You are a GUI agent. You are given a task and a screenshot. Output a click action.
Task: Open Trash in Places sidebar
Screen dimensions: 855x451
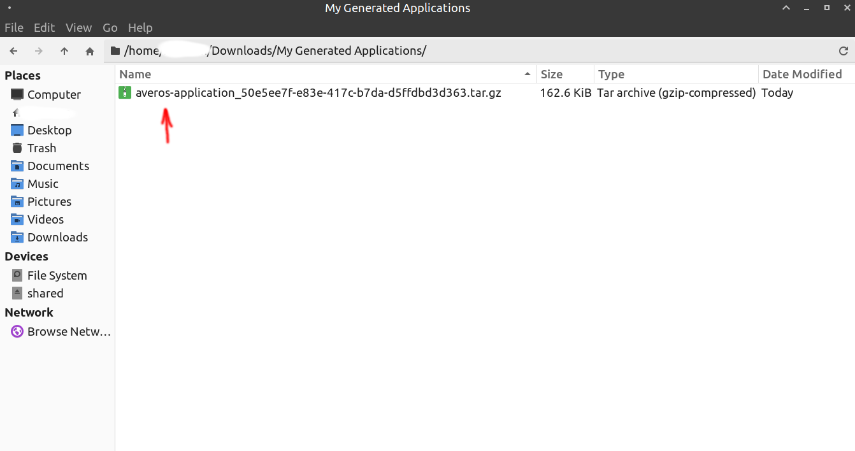(x=41, y=148)
